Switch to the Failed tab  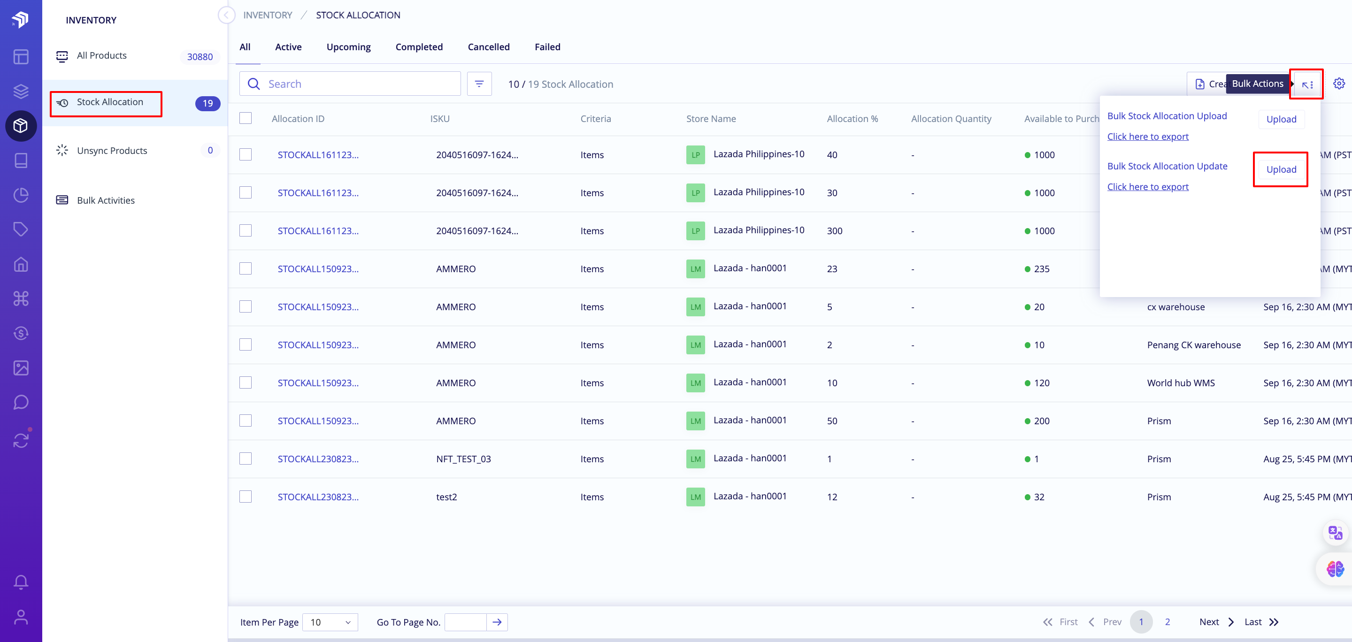pos(547,46)
